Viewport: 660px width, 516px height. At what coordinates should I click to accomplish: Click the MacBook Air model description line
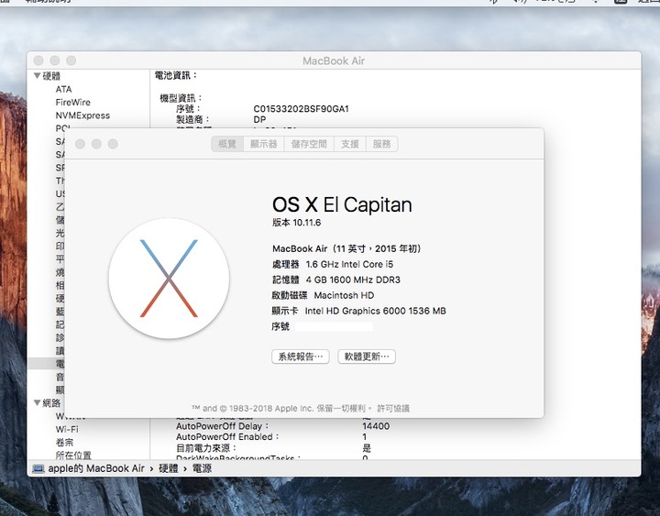(346, 248)
